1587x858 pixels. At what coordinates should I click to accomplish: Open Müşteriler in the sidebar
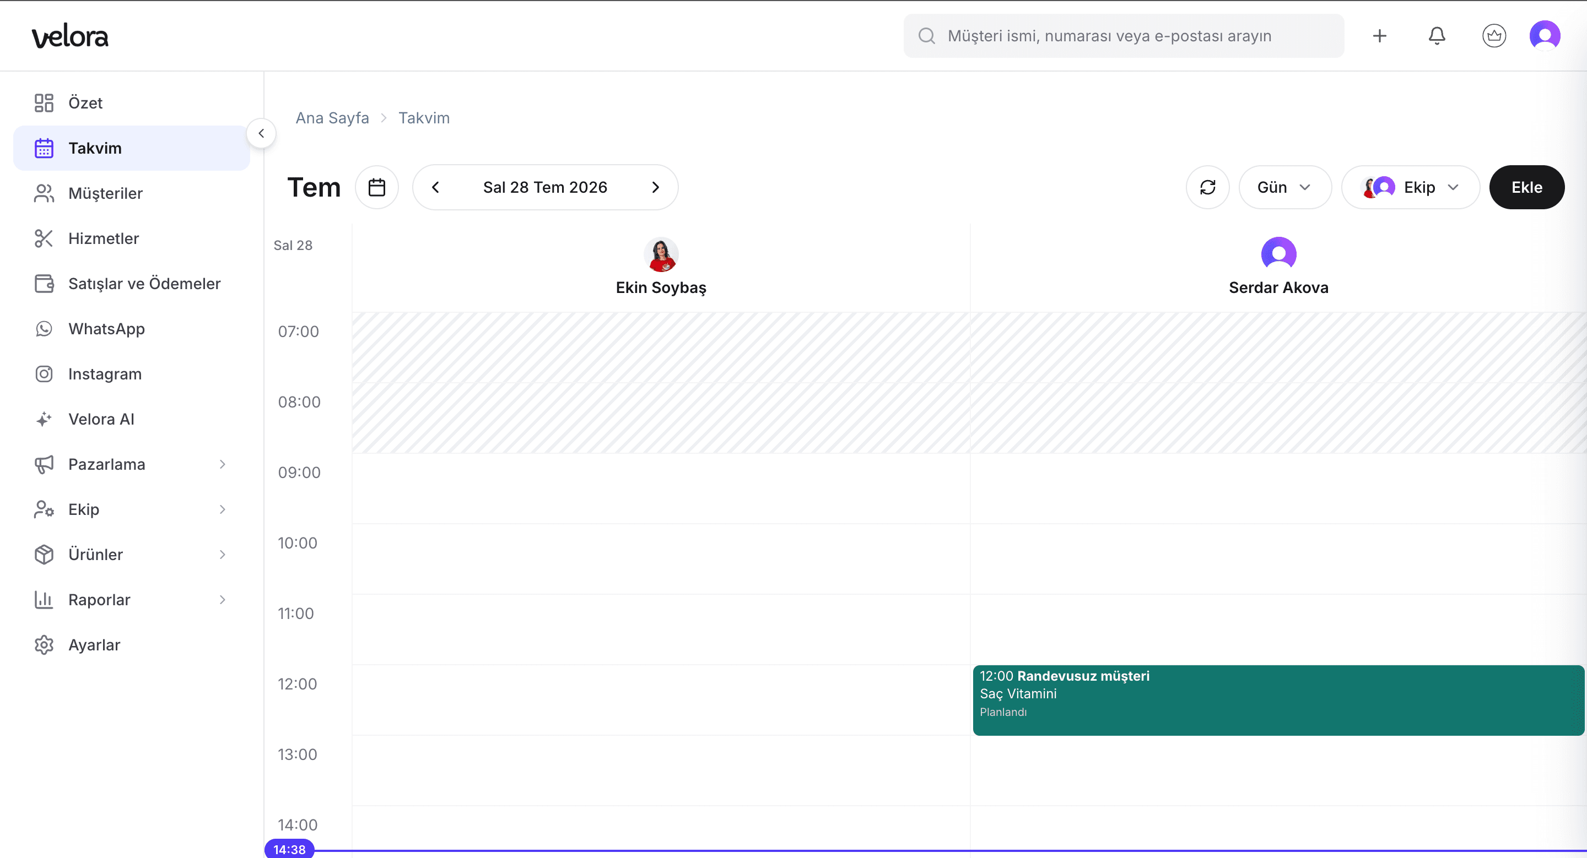pyautogui.click(x=131, y=193)
